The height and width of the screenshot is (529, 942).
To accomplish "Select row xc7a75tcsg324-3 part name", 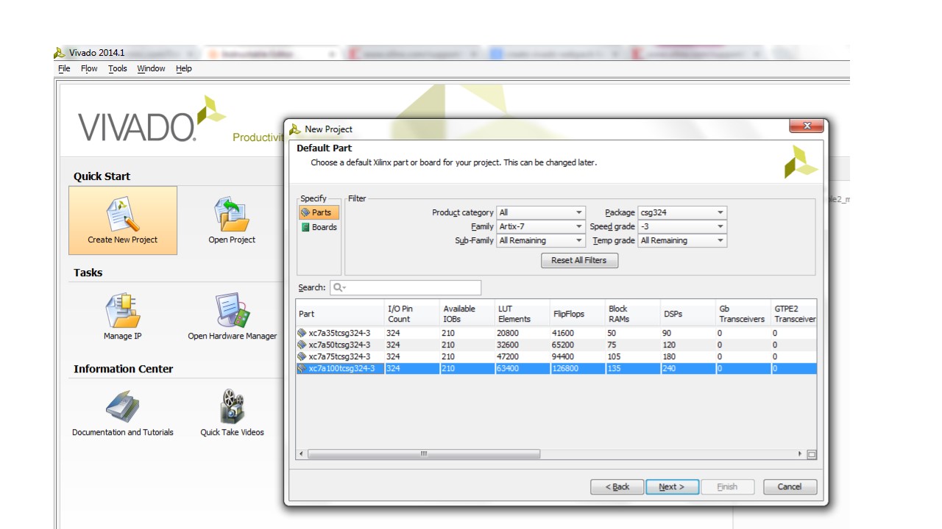I will click(339, 356).
